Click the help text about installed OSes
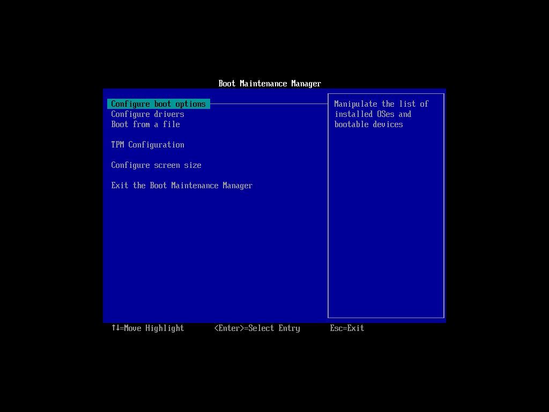This screenshot has height=412, width=549. coord(373,114)
